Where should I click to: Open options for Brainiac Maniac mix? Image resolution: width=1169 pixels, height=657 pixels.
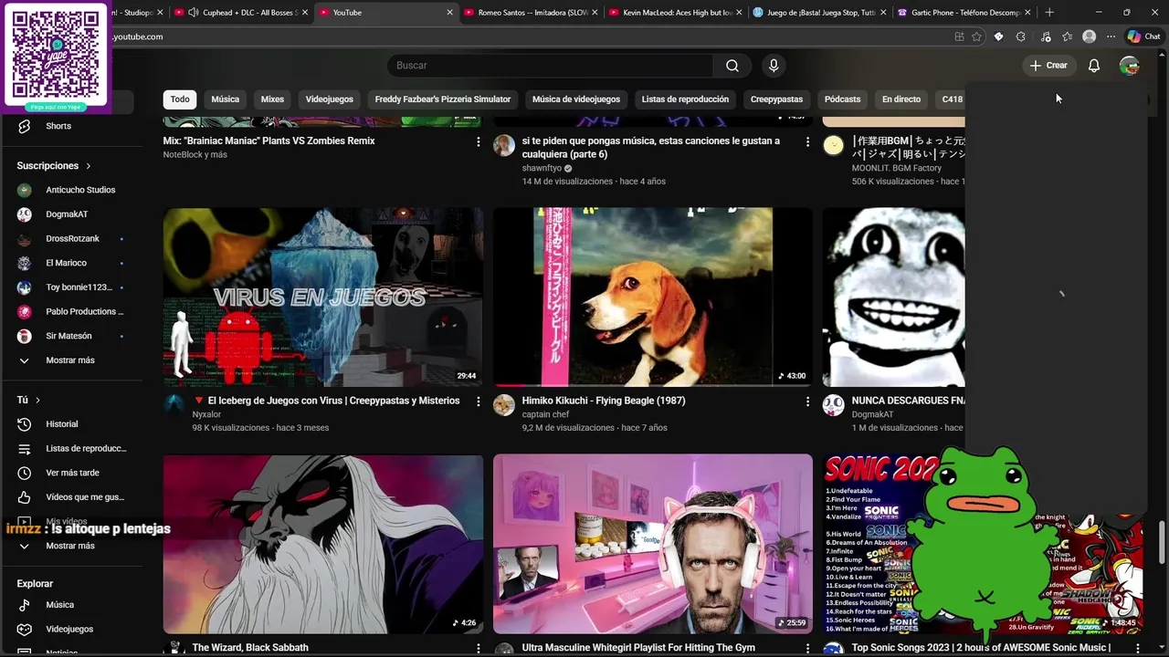pyautogui.click(x=478, y=141)
